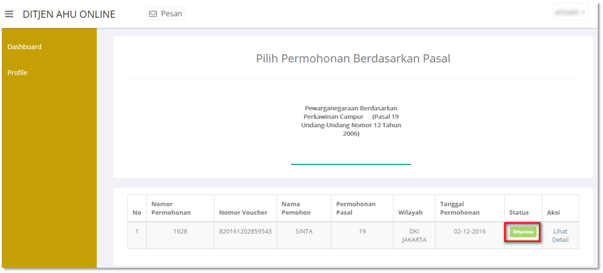Screen dimensions: 603x273
Task: Click the Nomor Permohonan column header
Action: (x=171, y=208)
